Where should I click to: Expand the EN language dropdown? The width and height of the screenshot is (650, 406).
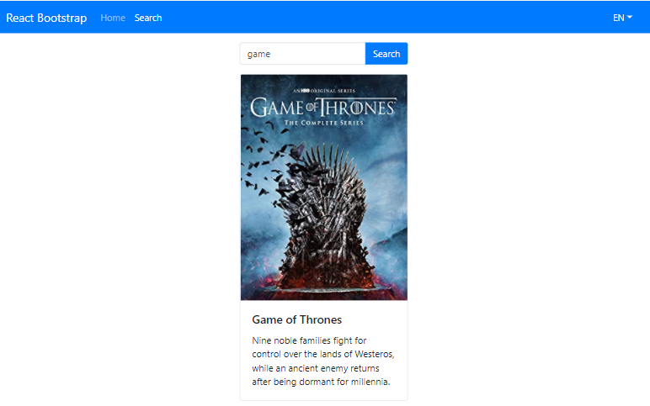point(622,18)
